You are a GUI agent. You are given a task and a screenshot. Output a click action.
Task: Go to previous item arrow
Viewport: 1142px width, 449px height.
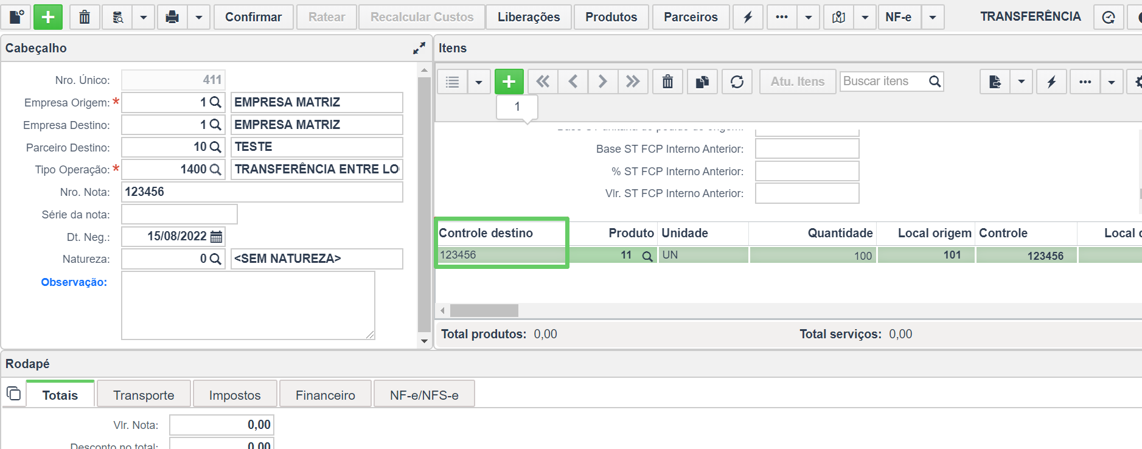pyautogui.click(x=573, y=82)
